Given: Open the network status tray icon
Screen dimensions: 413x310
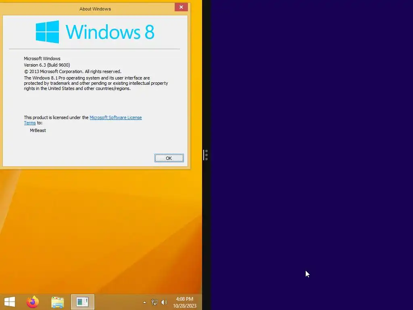Looking at the screenshot, I should [x=154, y=302].
